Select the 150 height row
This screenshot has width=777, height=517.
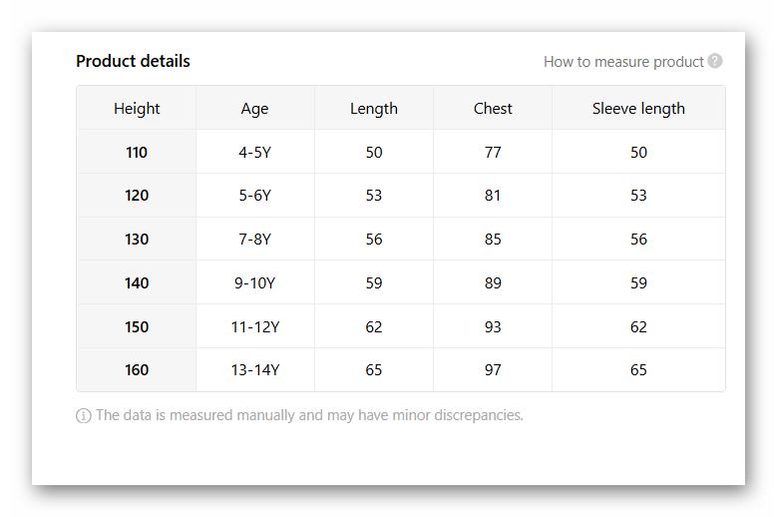point(137,327)
